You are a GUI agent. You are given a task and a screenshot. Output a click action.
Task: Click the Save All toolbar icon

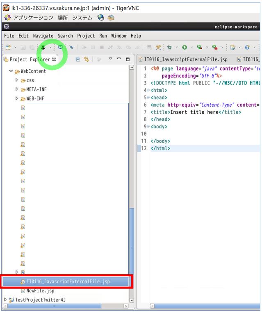(32, 48)
